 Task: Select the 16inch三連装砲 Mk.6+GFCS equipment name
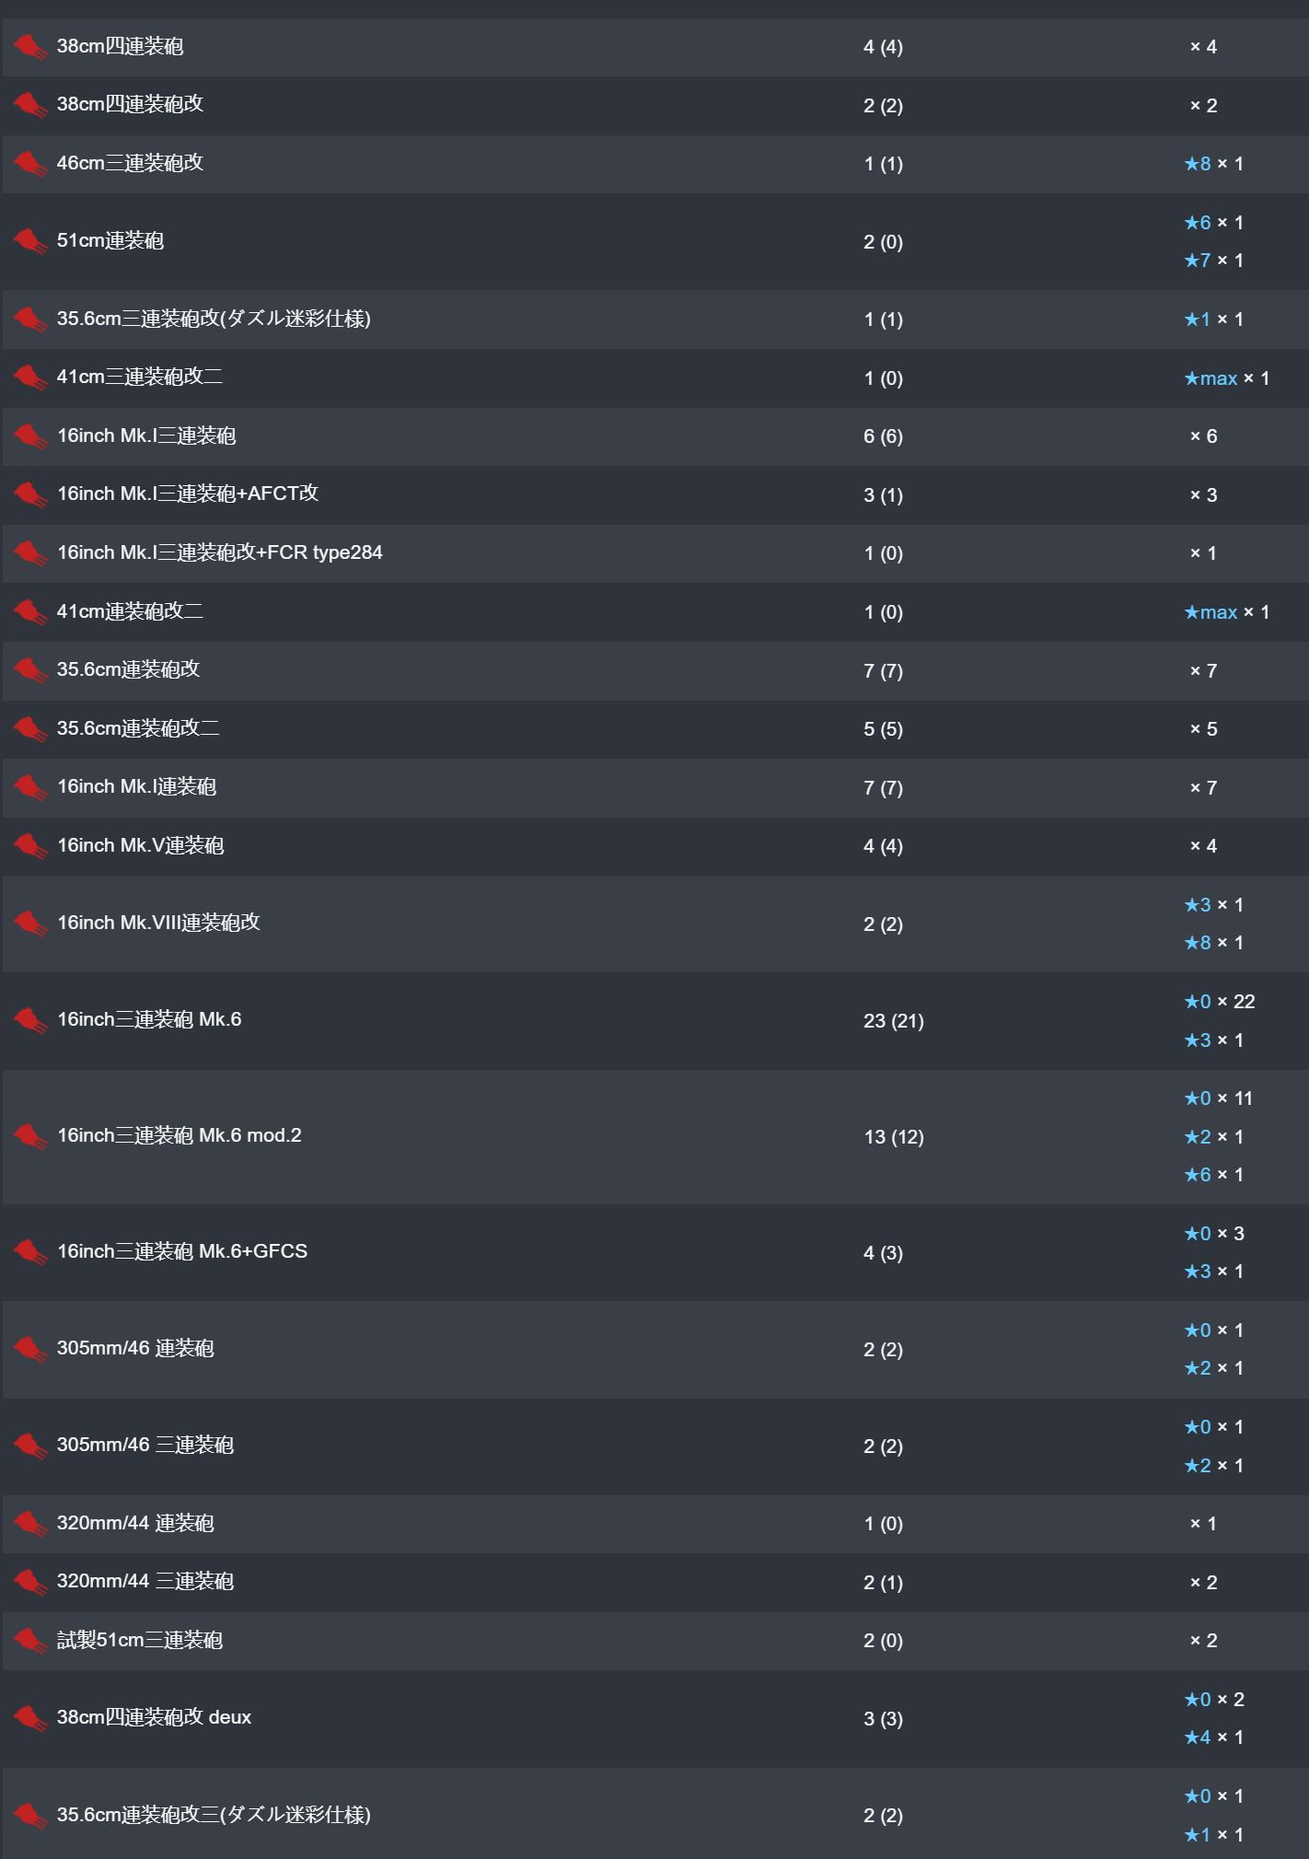click(x=182, y=1251)
